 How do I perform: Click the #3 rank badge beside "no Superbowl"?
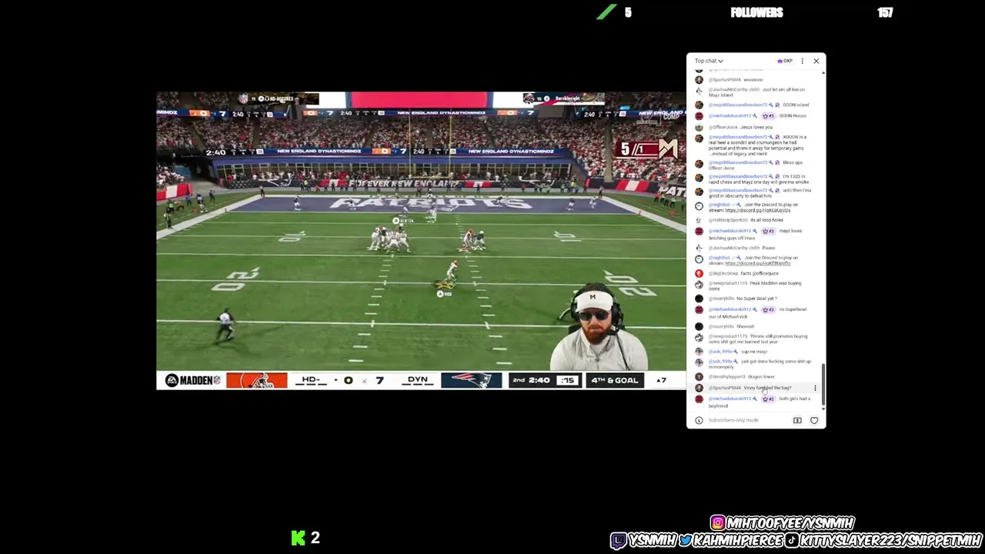tap(768, 309)
